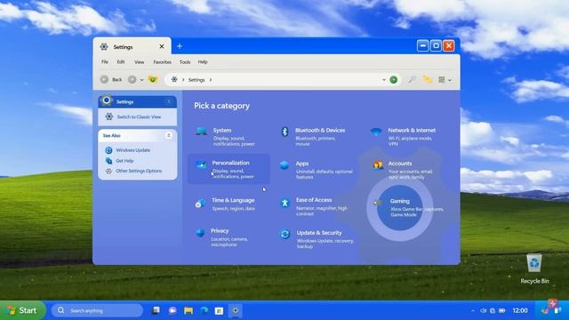Open the address bar history dropdown
Screen dimensions: 569x320
point(384,80)
